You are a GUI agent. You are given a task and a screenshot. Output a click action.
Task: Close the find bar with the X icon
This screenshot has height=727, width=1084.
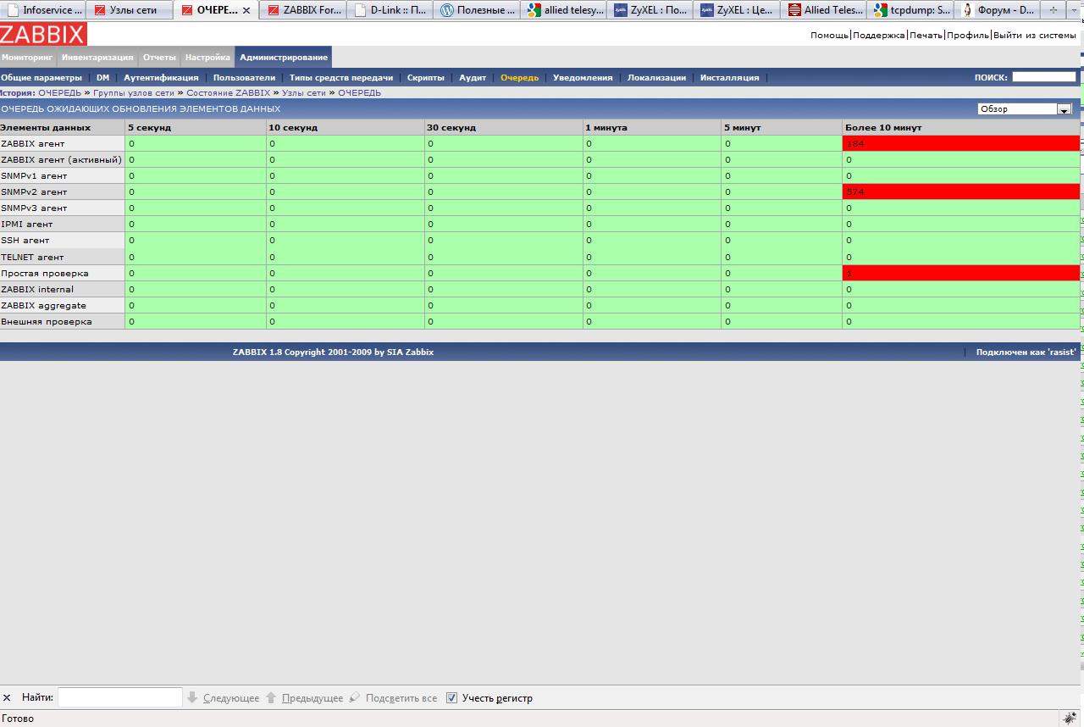pos(8,698)
